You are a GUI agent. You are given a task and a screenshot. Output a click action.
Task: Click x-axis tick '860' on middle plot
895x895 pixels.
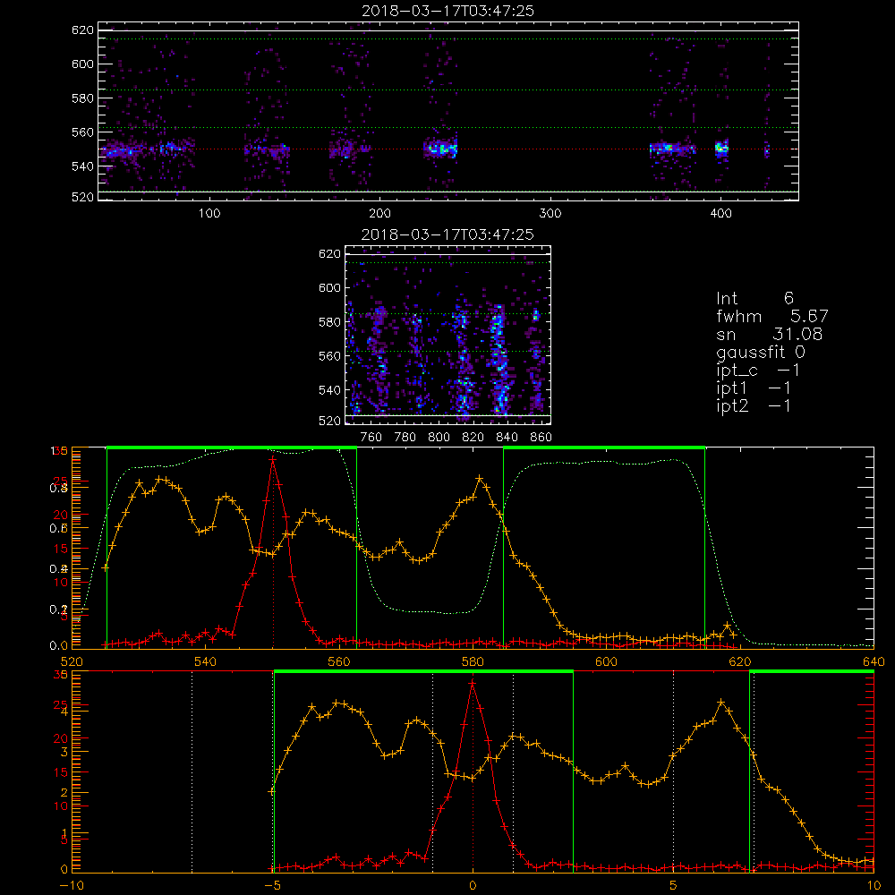(541, 438)
